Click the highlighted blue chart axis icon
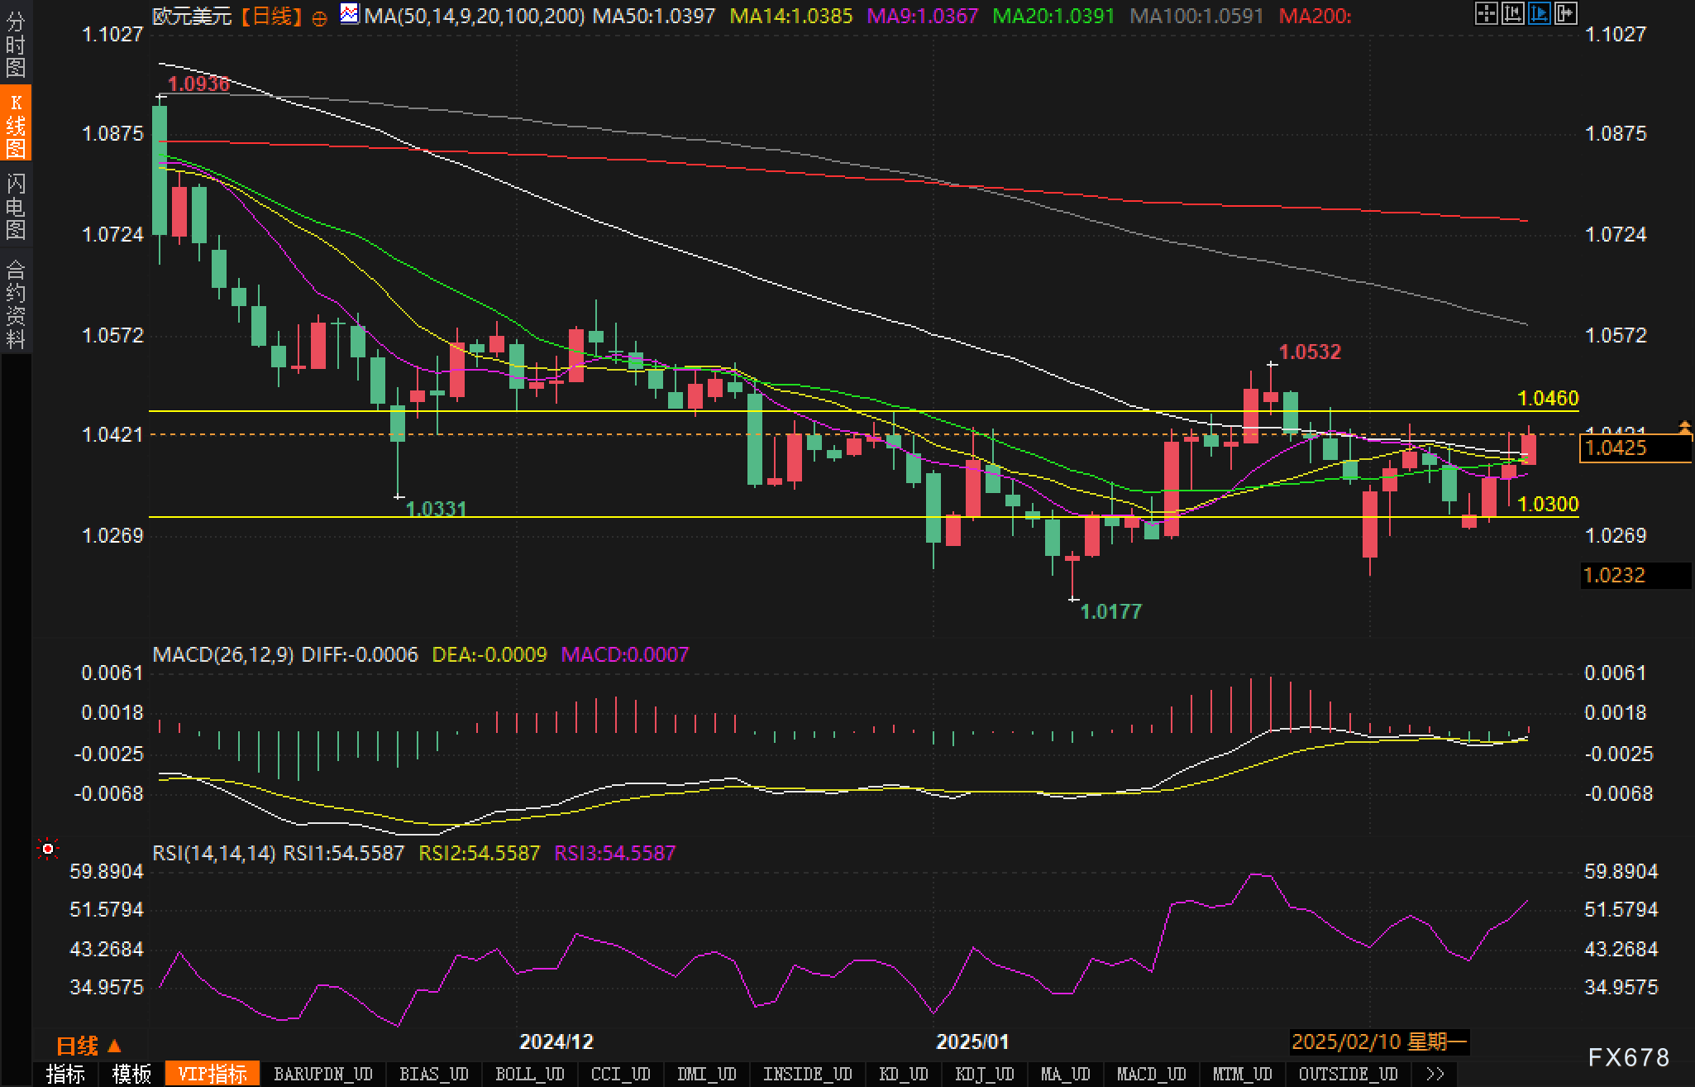The height and width of the screenshot is (1087, 1695). pos(1540,13)
